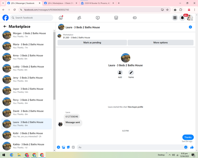The height and width of the screenshot is (158, 198).
Task: Click the Search Facebook field
Action: click(x=32, y=18)
